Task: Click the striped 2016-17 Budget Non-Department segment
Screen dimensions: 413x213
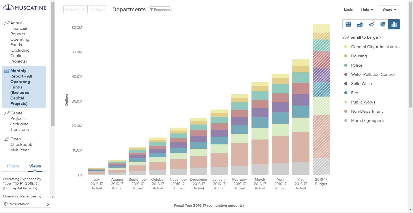Action: click(321, 137)
